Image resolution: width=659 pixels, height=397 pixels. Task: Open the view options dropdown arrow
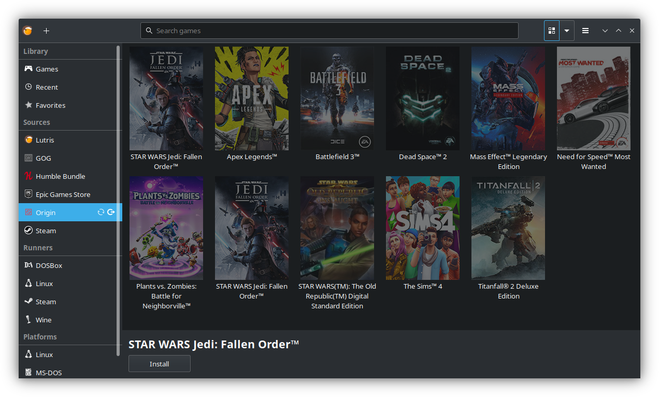[x=567, y=31]
